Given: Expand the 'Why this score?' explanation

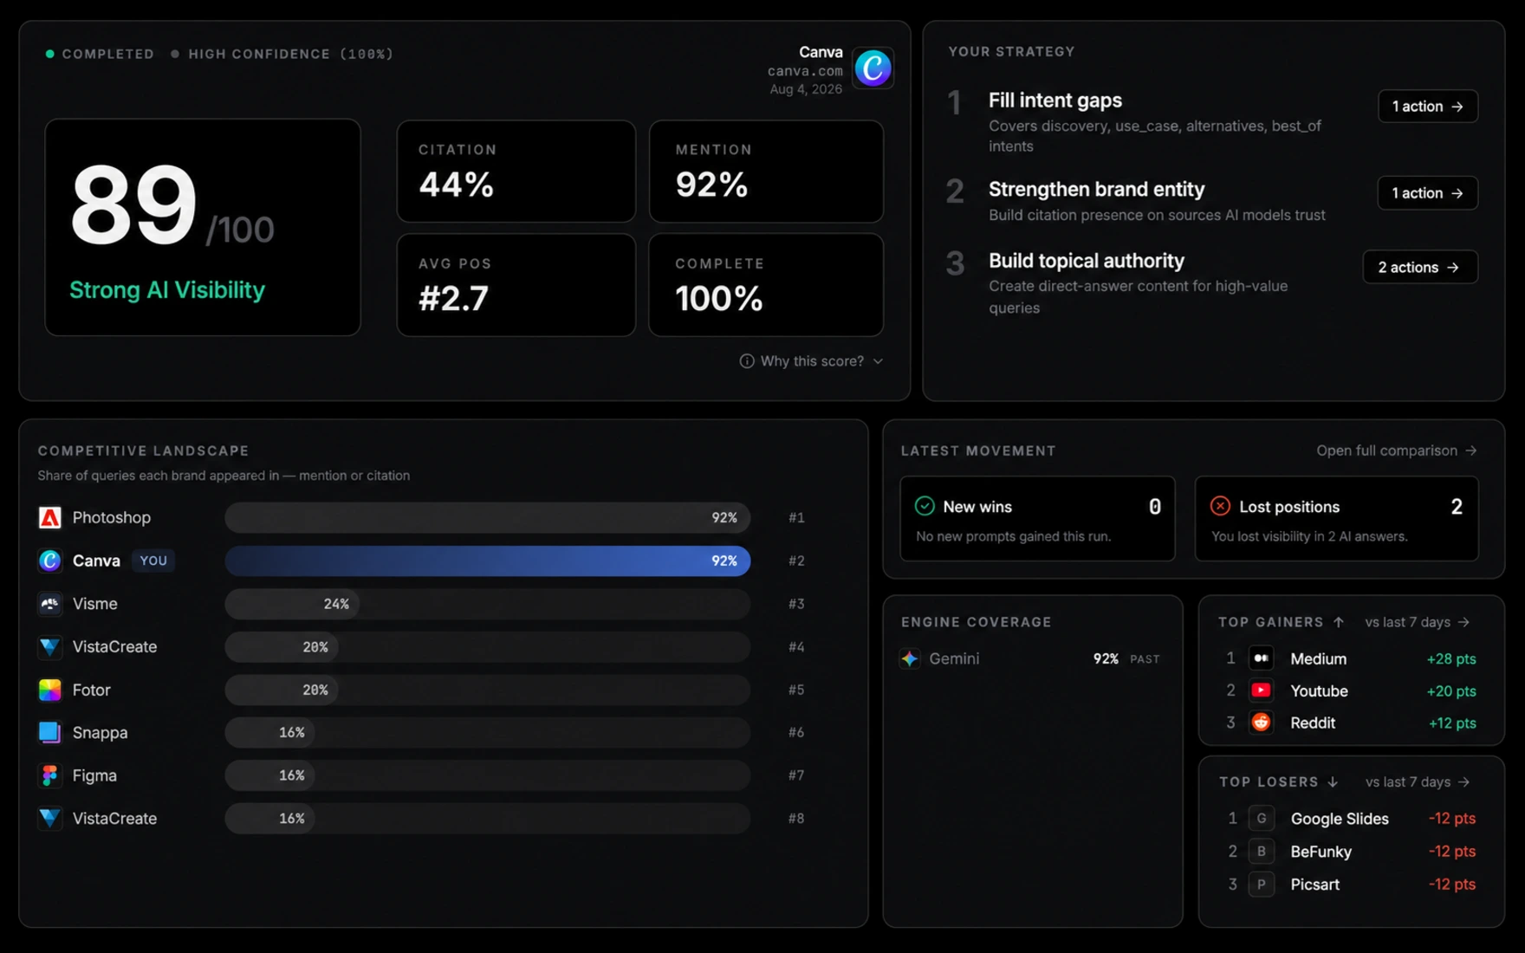Looking at the screenshot, I should point(811,361).
